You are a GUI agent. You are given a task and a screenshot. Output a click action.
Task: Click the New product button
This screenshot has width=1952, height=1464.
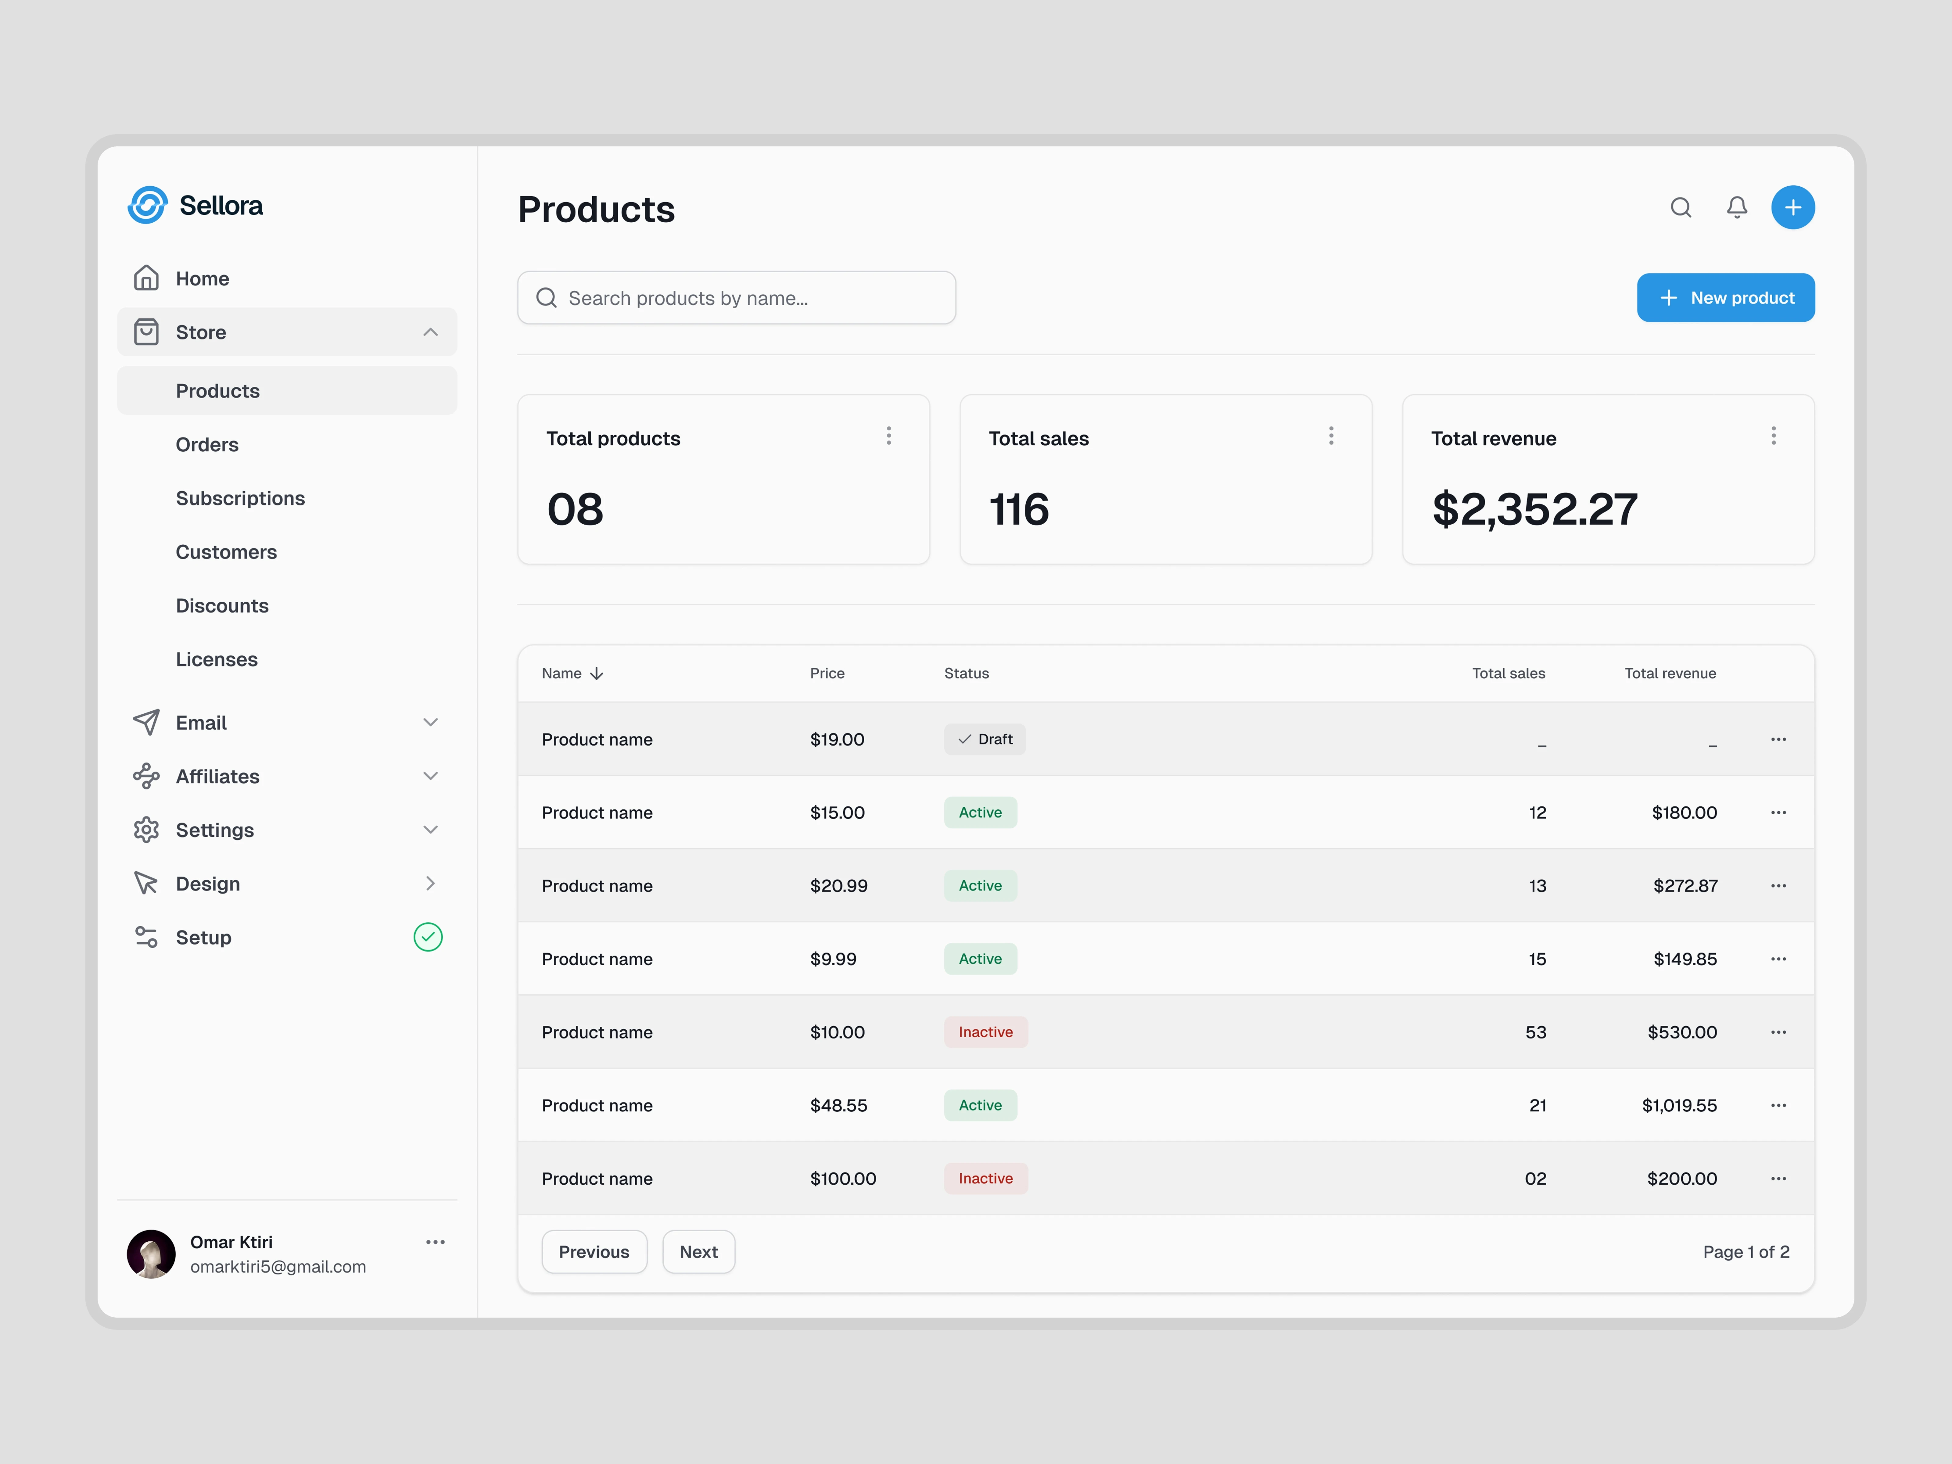coord(1725,297)
